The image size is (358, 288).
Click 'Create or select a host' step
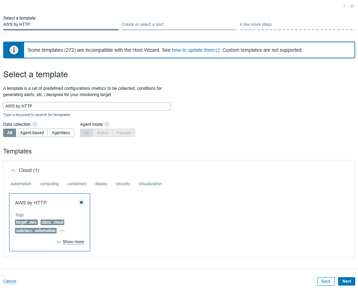point(143,24)
